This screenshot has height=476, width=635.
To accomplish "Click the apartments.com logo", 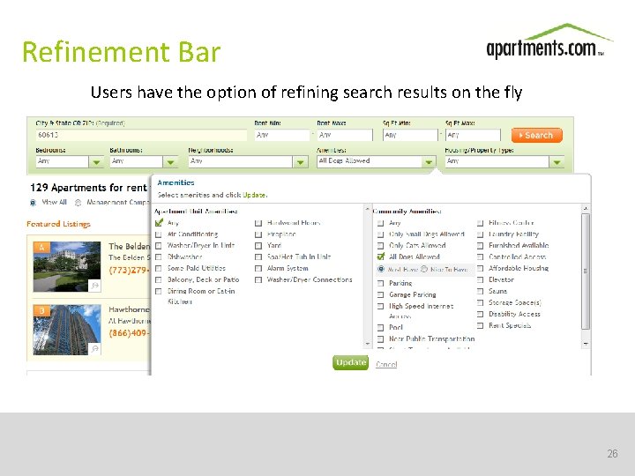I will (549, 42).
